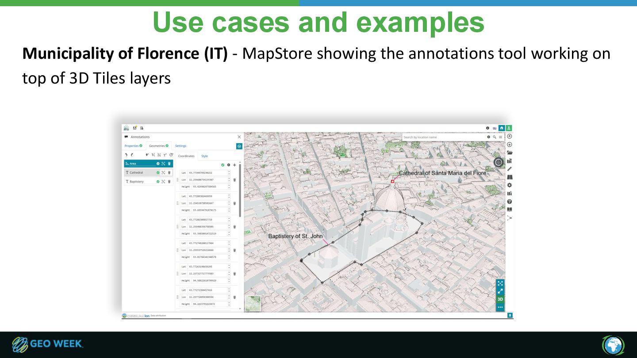Click the home button in top bar

[502, 128]
